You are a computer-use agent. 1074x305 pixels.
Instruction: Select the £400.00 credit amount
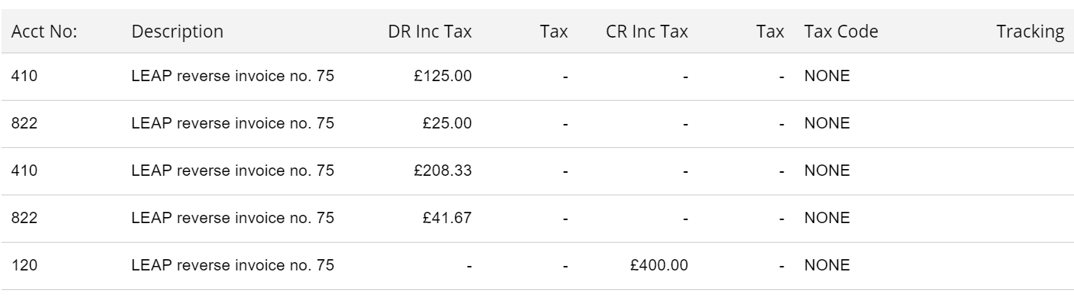coord(659,265)
